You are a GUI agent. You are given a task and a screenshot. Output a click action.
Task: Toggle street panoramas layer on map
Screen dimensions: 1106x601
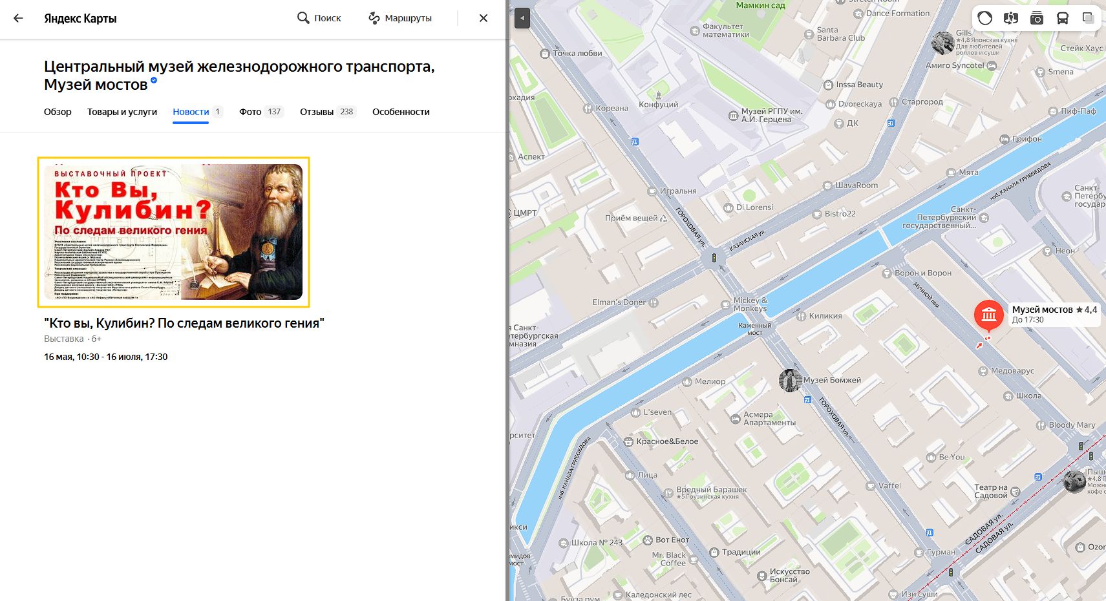[1011, 18]
